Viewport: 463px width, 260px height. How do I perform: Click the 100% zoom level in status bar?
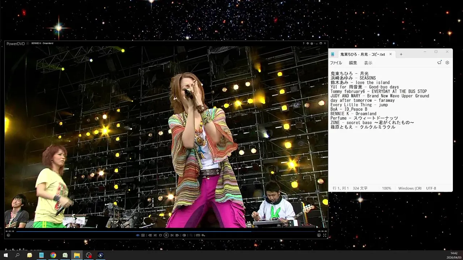tap(386, 188)
